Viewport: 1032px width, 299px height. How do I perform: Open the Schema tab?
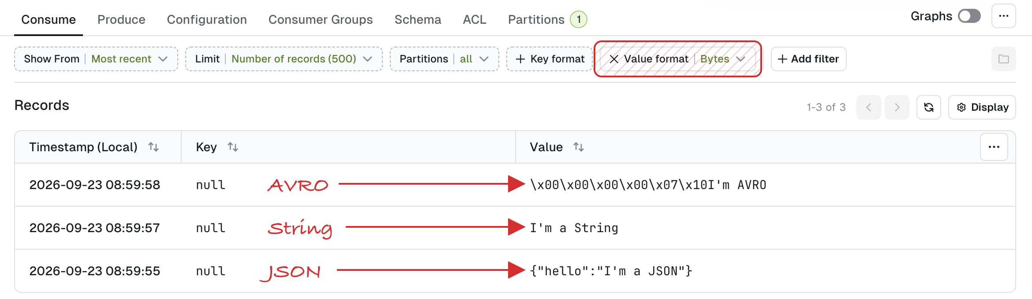[x=418, y=20]
